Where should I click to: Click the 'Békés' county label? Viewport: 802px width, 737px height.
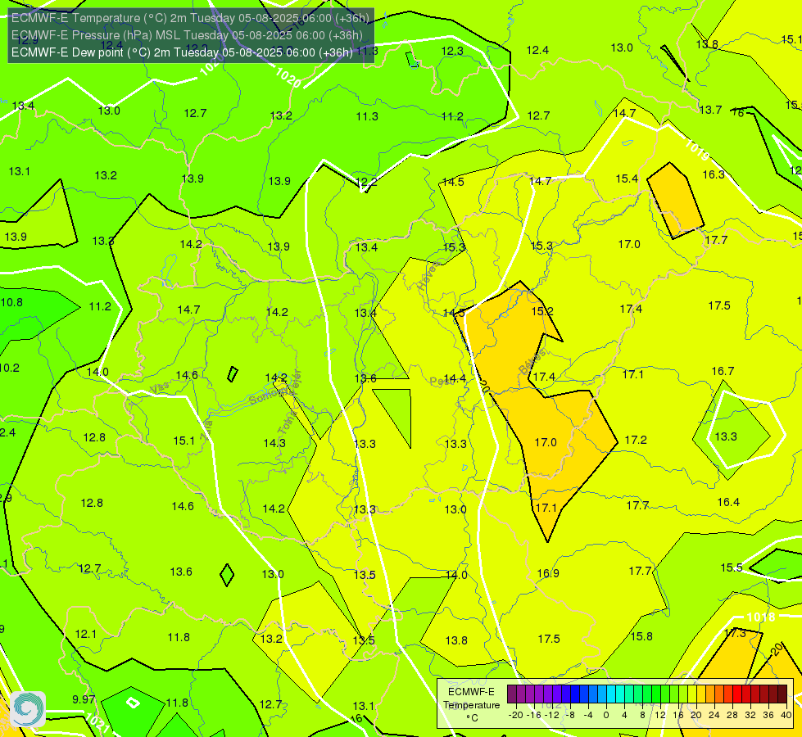click(532, 362)
